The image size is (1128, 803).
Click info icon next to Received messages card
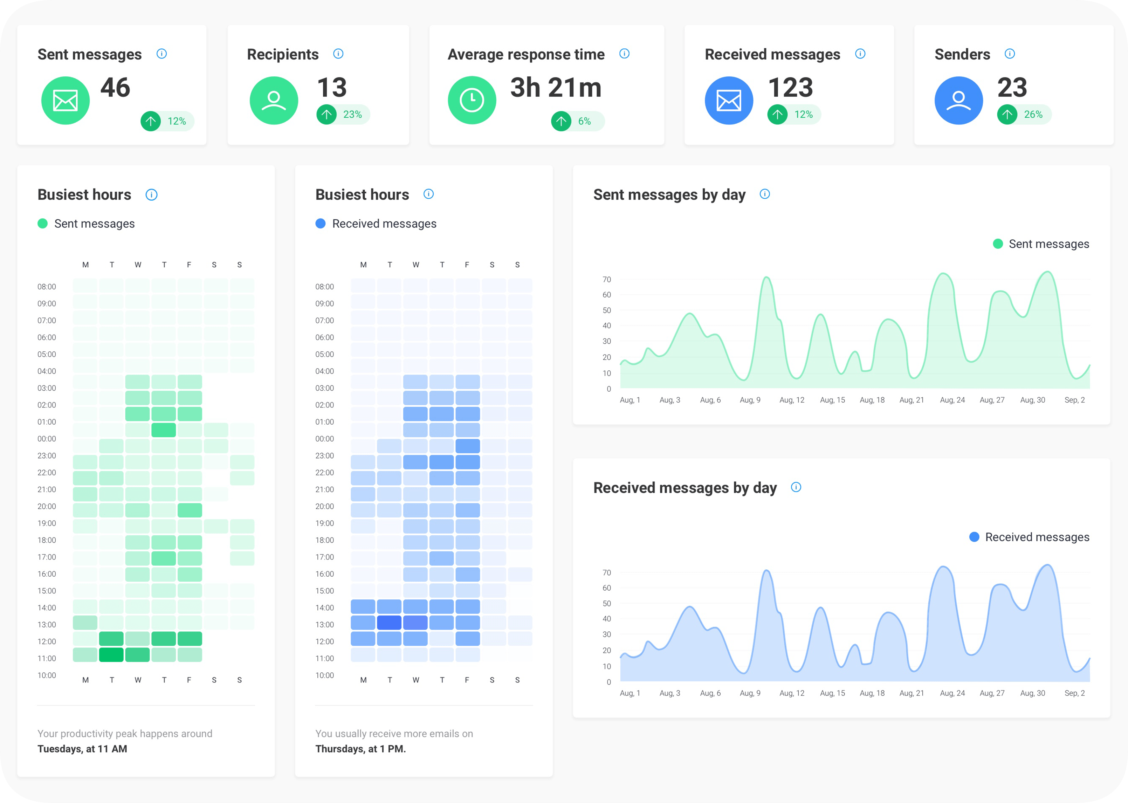coord(860,53)
